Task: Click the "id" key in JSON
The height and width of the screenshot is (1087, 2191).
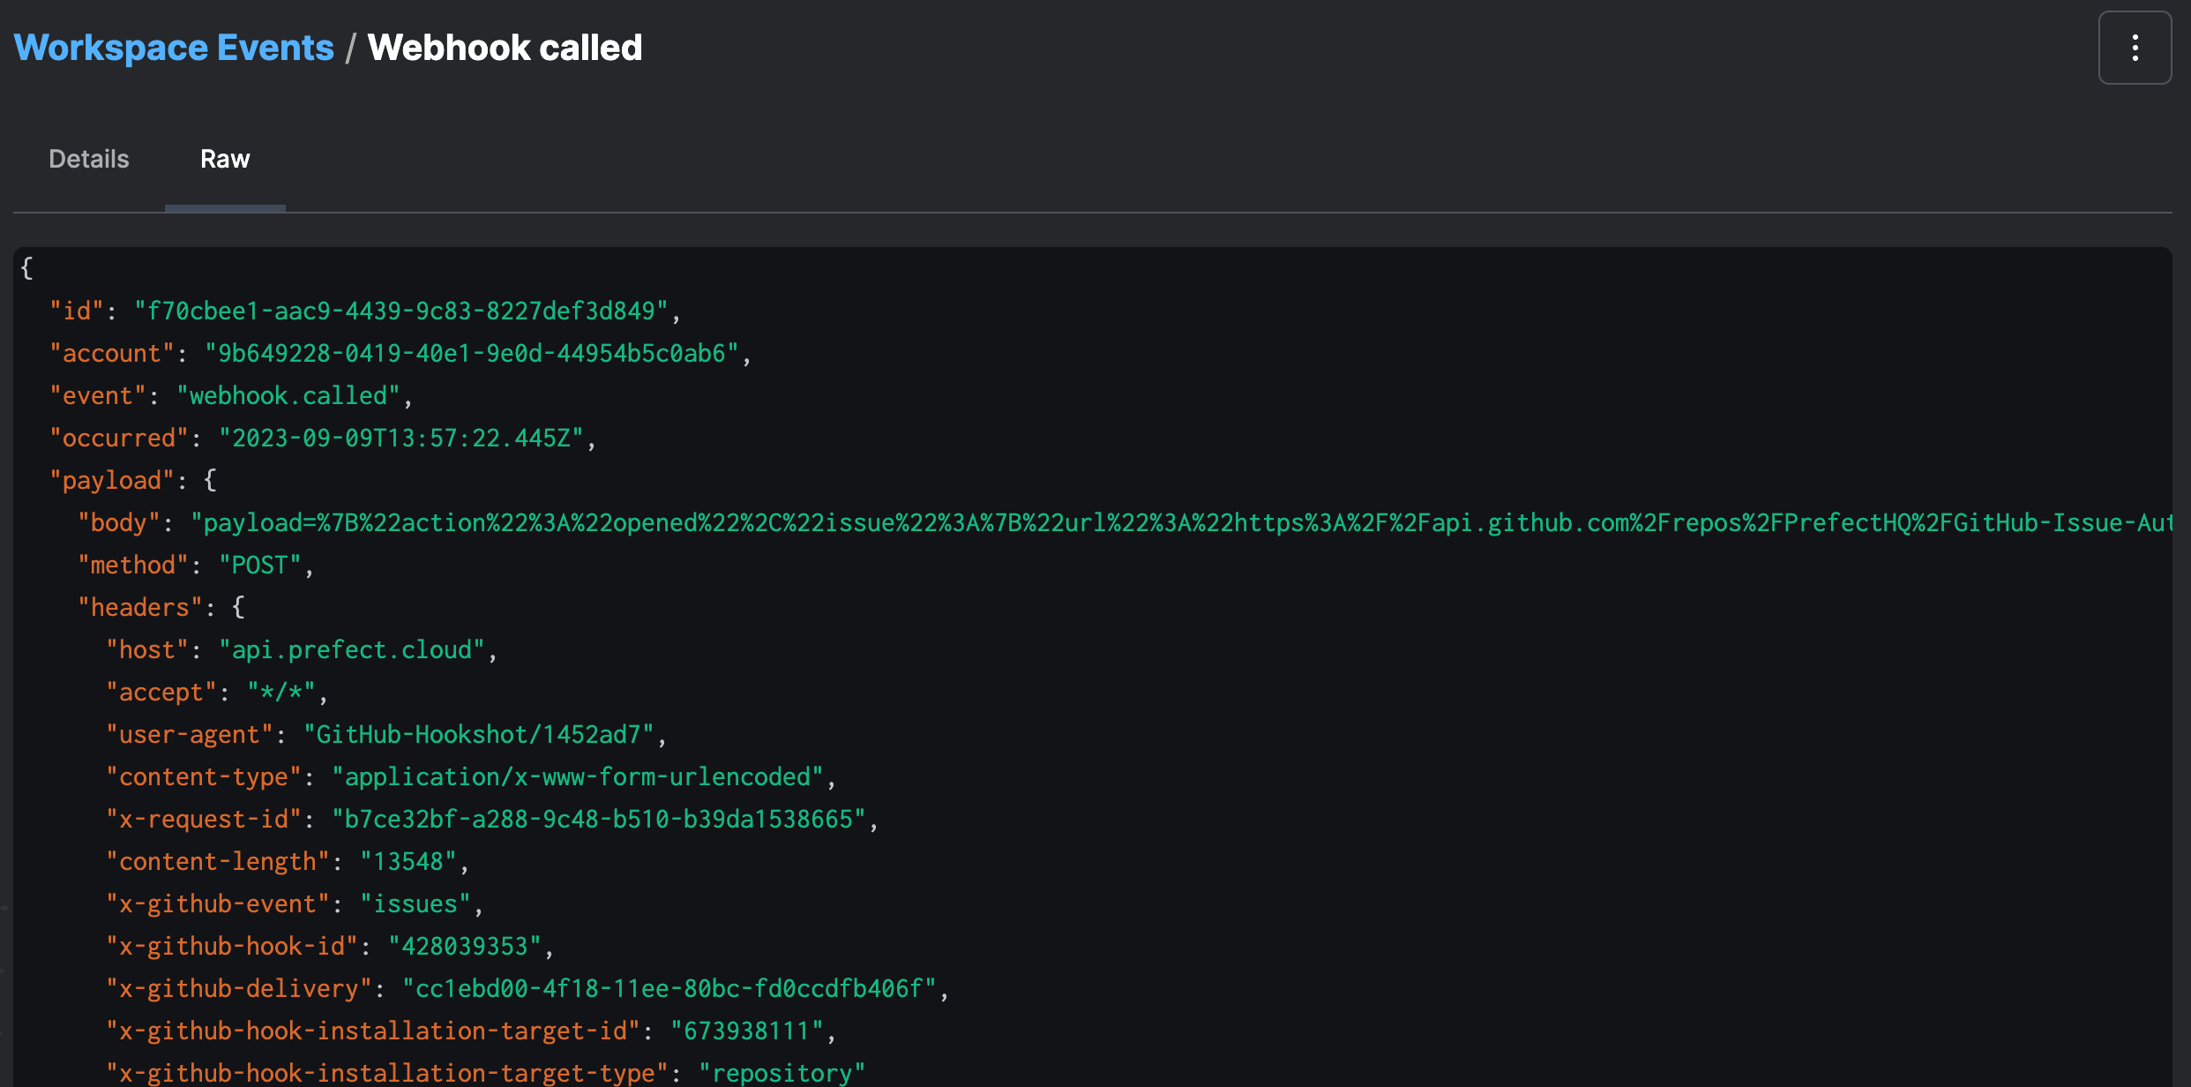Action: [x=77, y=311]
